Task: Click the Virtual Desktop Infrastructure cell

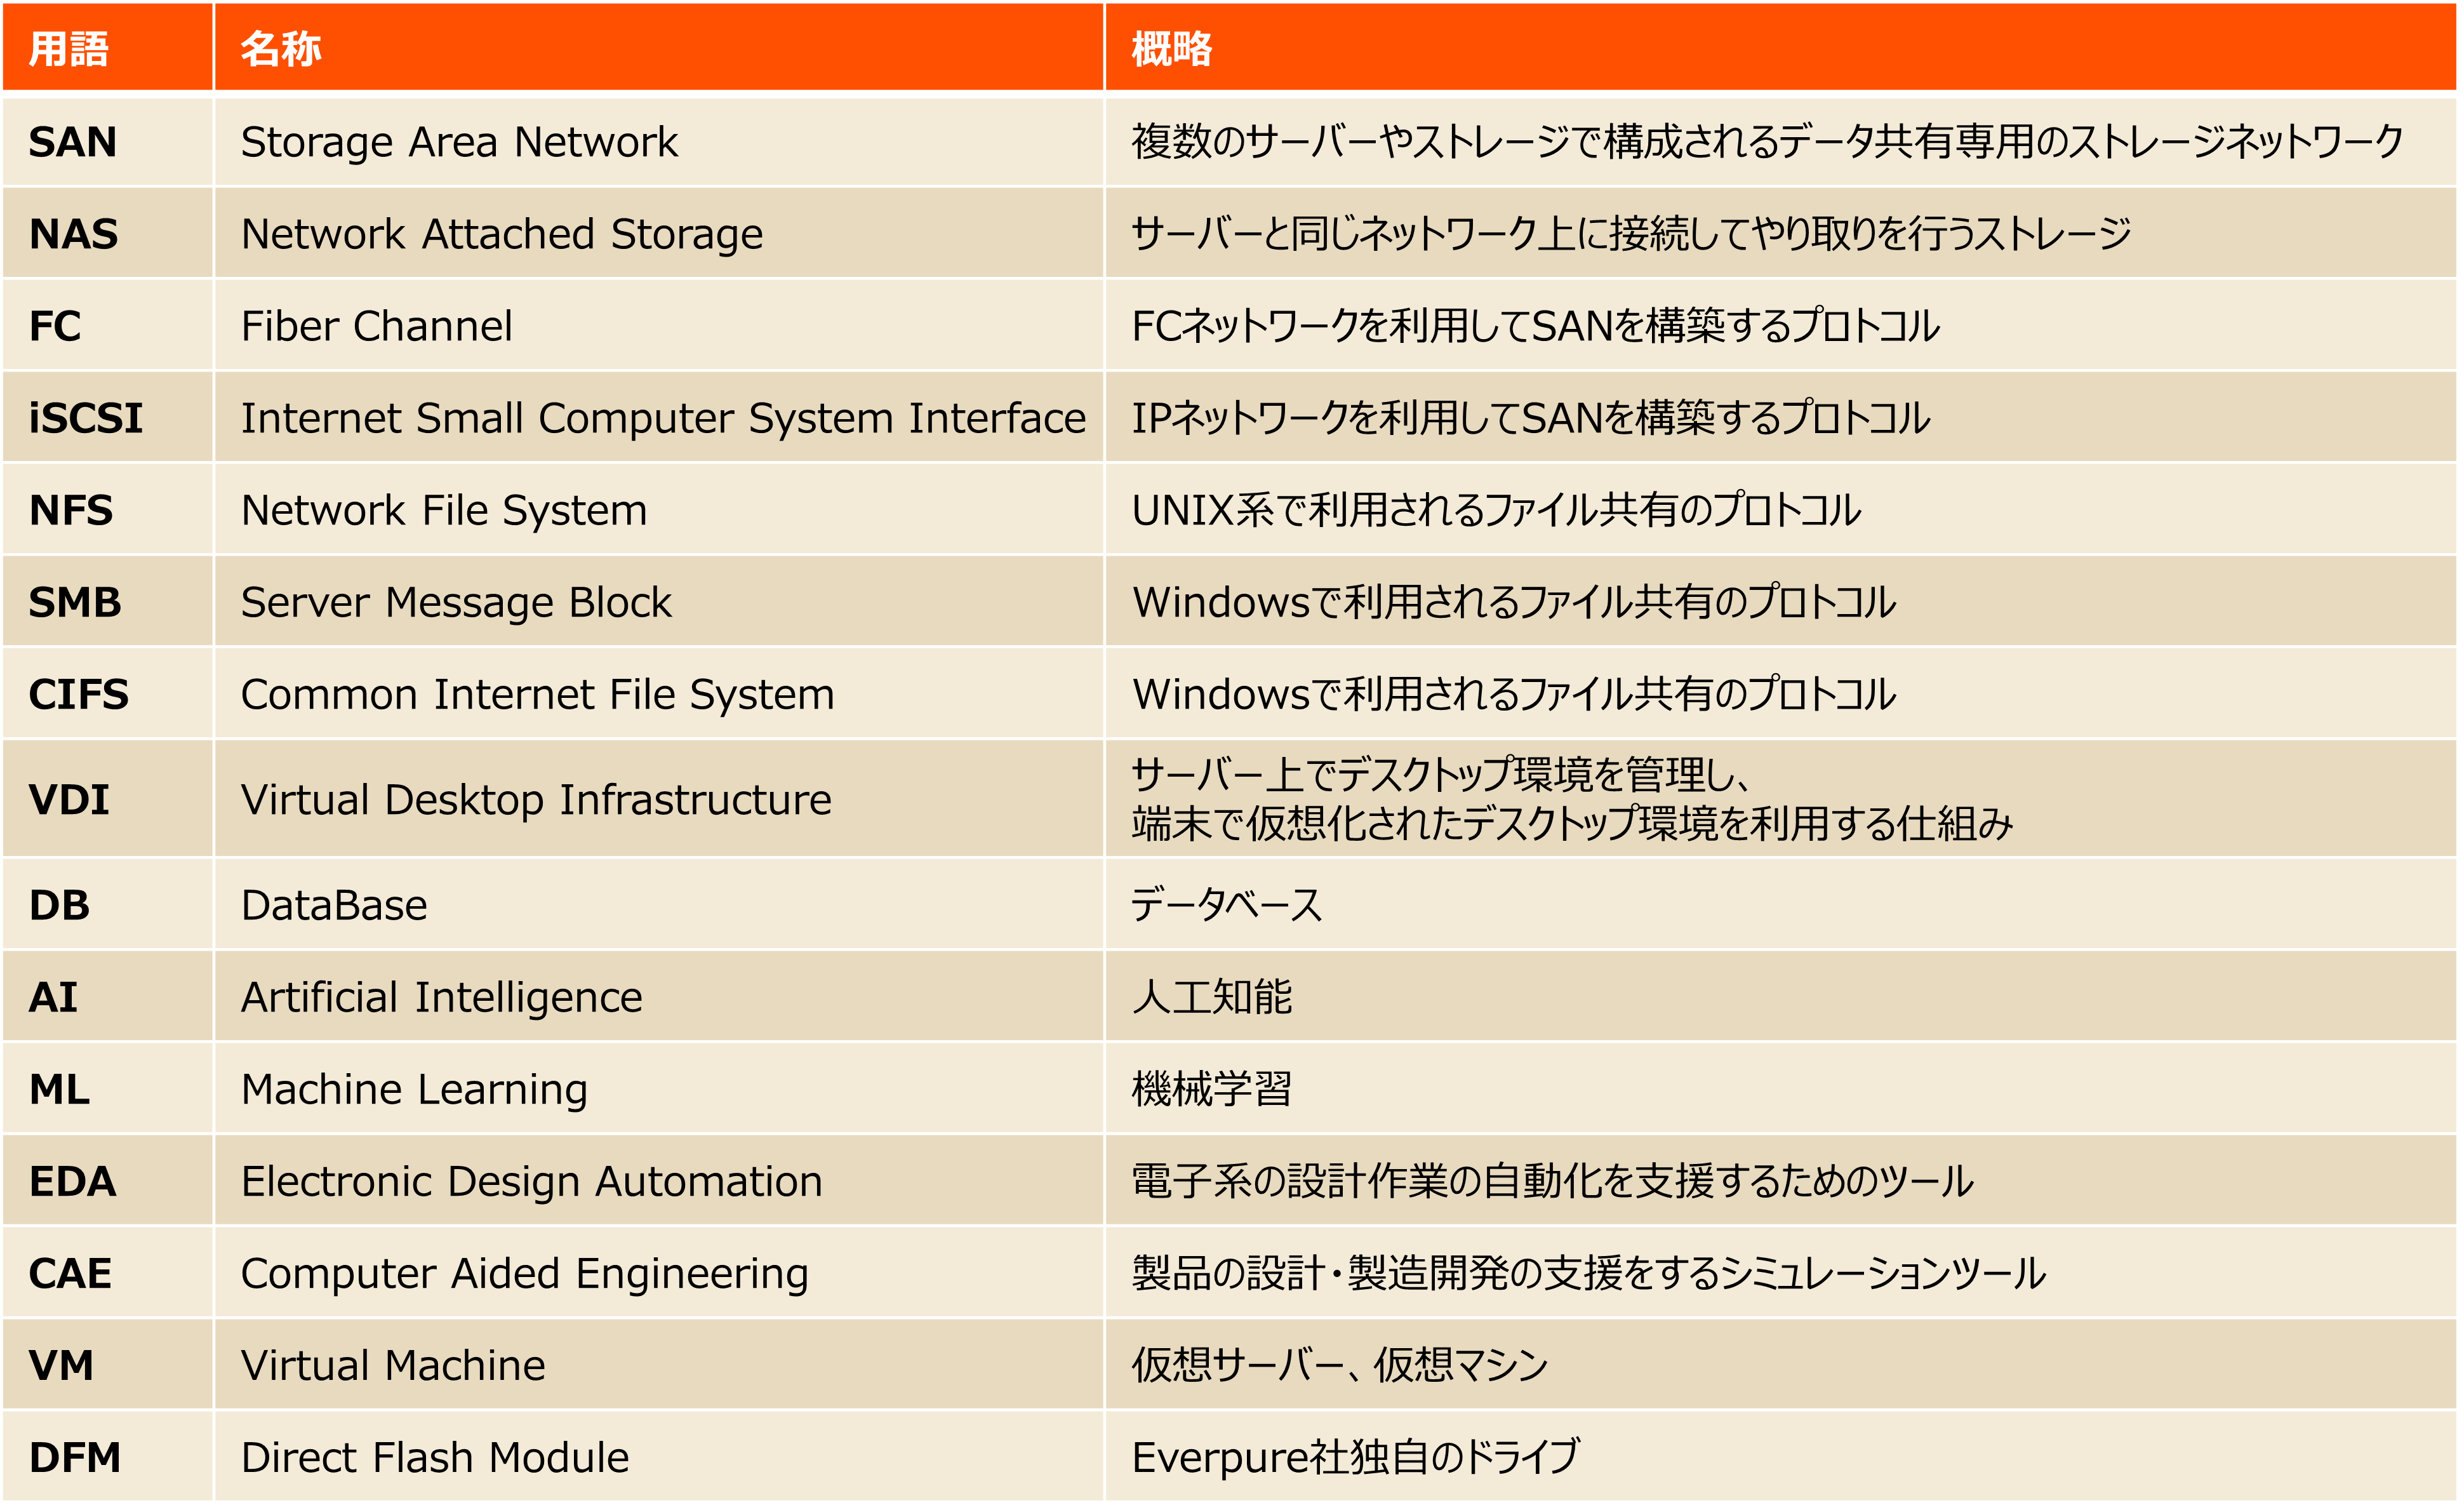Action: (536, 799)
